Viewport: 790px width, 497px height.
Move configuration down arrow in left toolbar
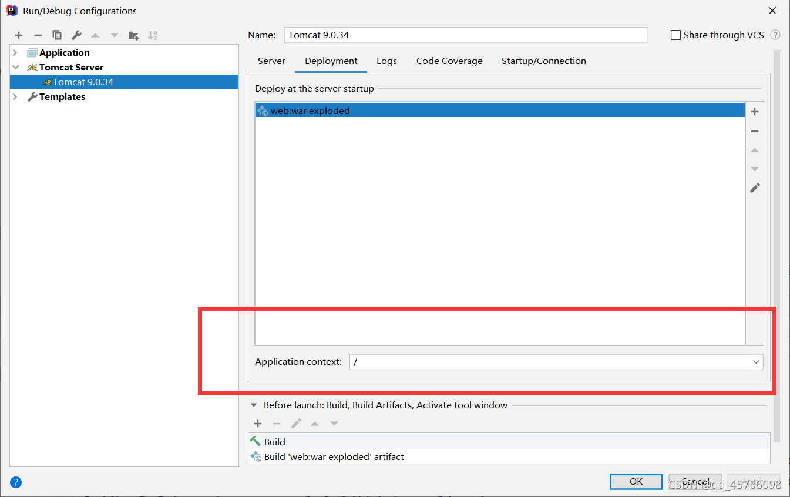click(x=115, y=35)
